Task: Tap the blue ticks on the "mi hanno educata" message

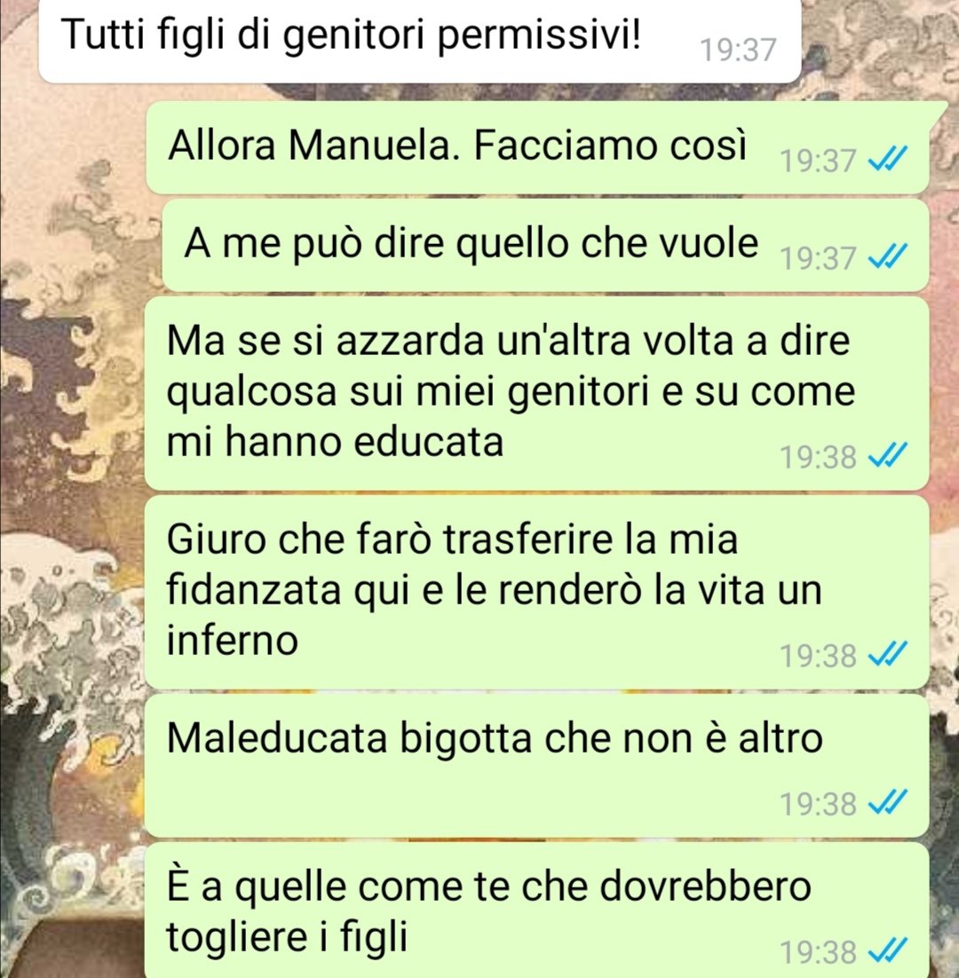Action: click(888, 456)
